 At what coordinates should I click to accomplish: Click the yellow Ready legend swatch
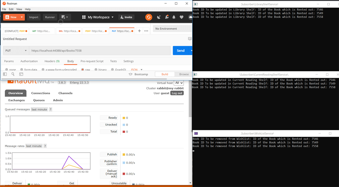124,118
